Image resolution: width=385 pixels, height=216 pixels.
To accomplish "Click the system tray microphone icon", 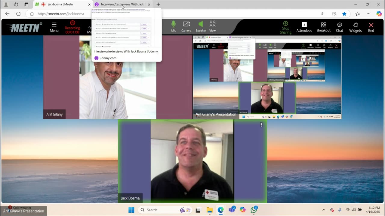I will point(340,210).
